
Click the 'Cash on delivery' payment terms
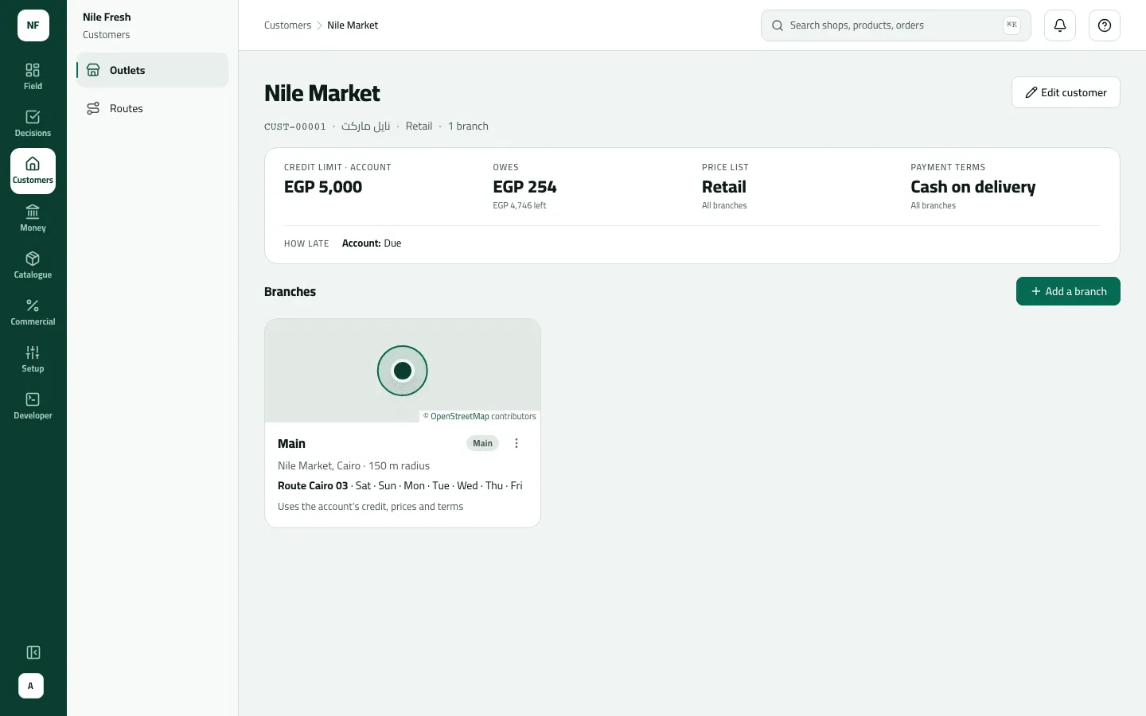[973, 187]
